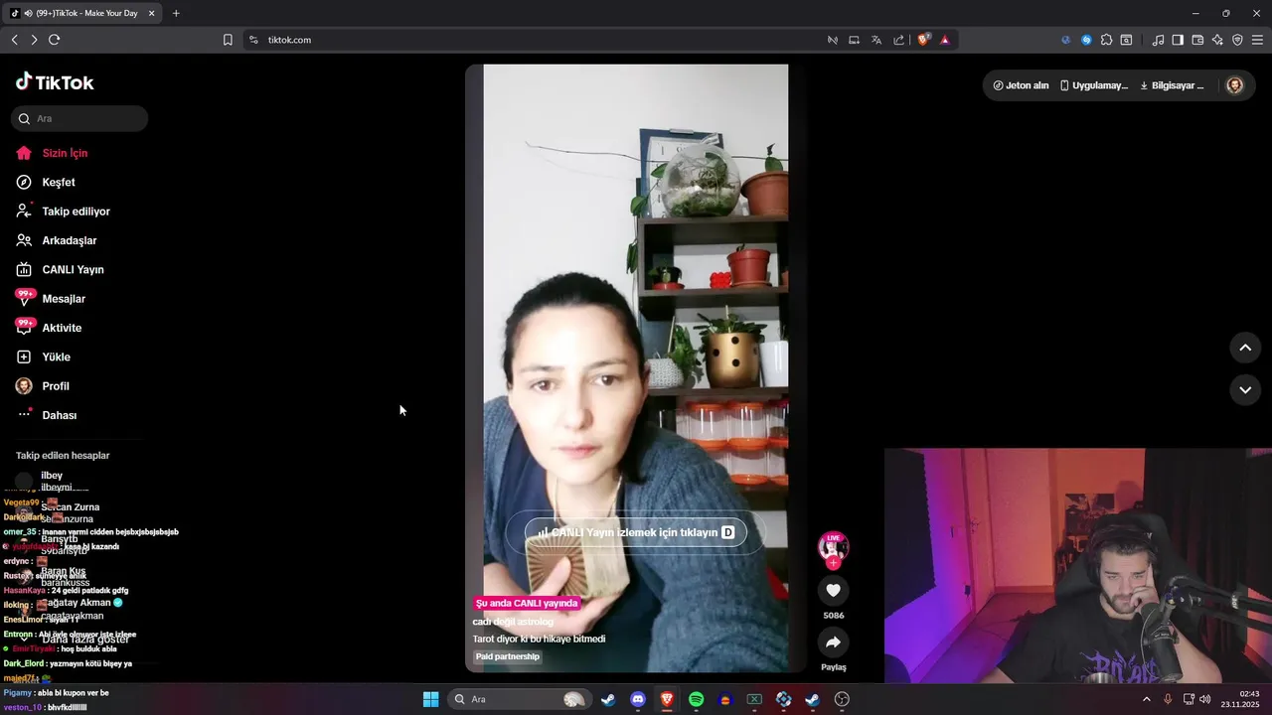Click the share page icon in address bar
Image resolution: width=1272 pixels, height=715 pixels.
[899, 40]
